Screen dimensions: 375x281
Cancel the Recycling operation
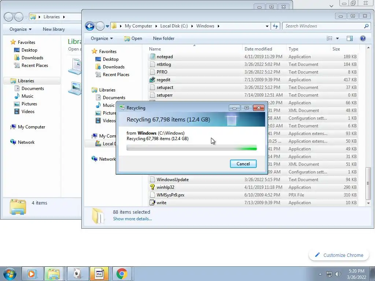243,164
